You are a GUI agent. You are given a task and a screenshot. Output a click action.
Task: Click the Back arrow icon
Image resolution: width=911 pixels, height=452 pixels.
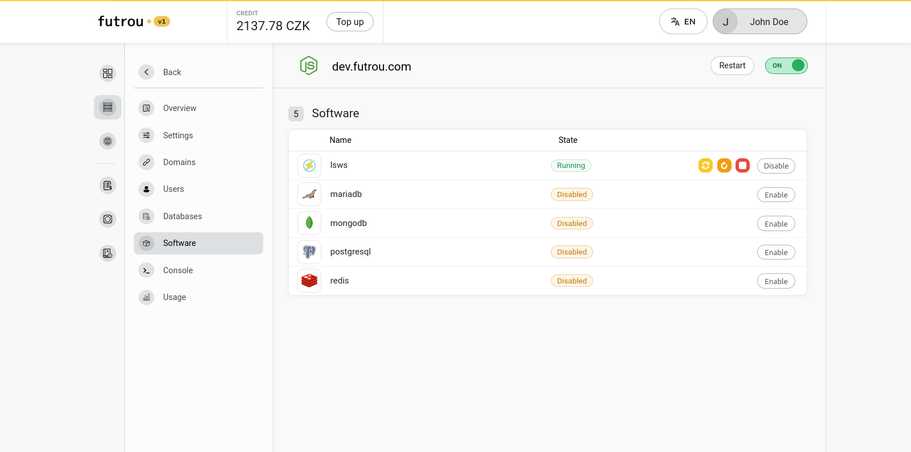pos(146,72)
